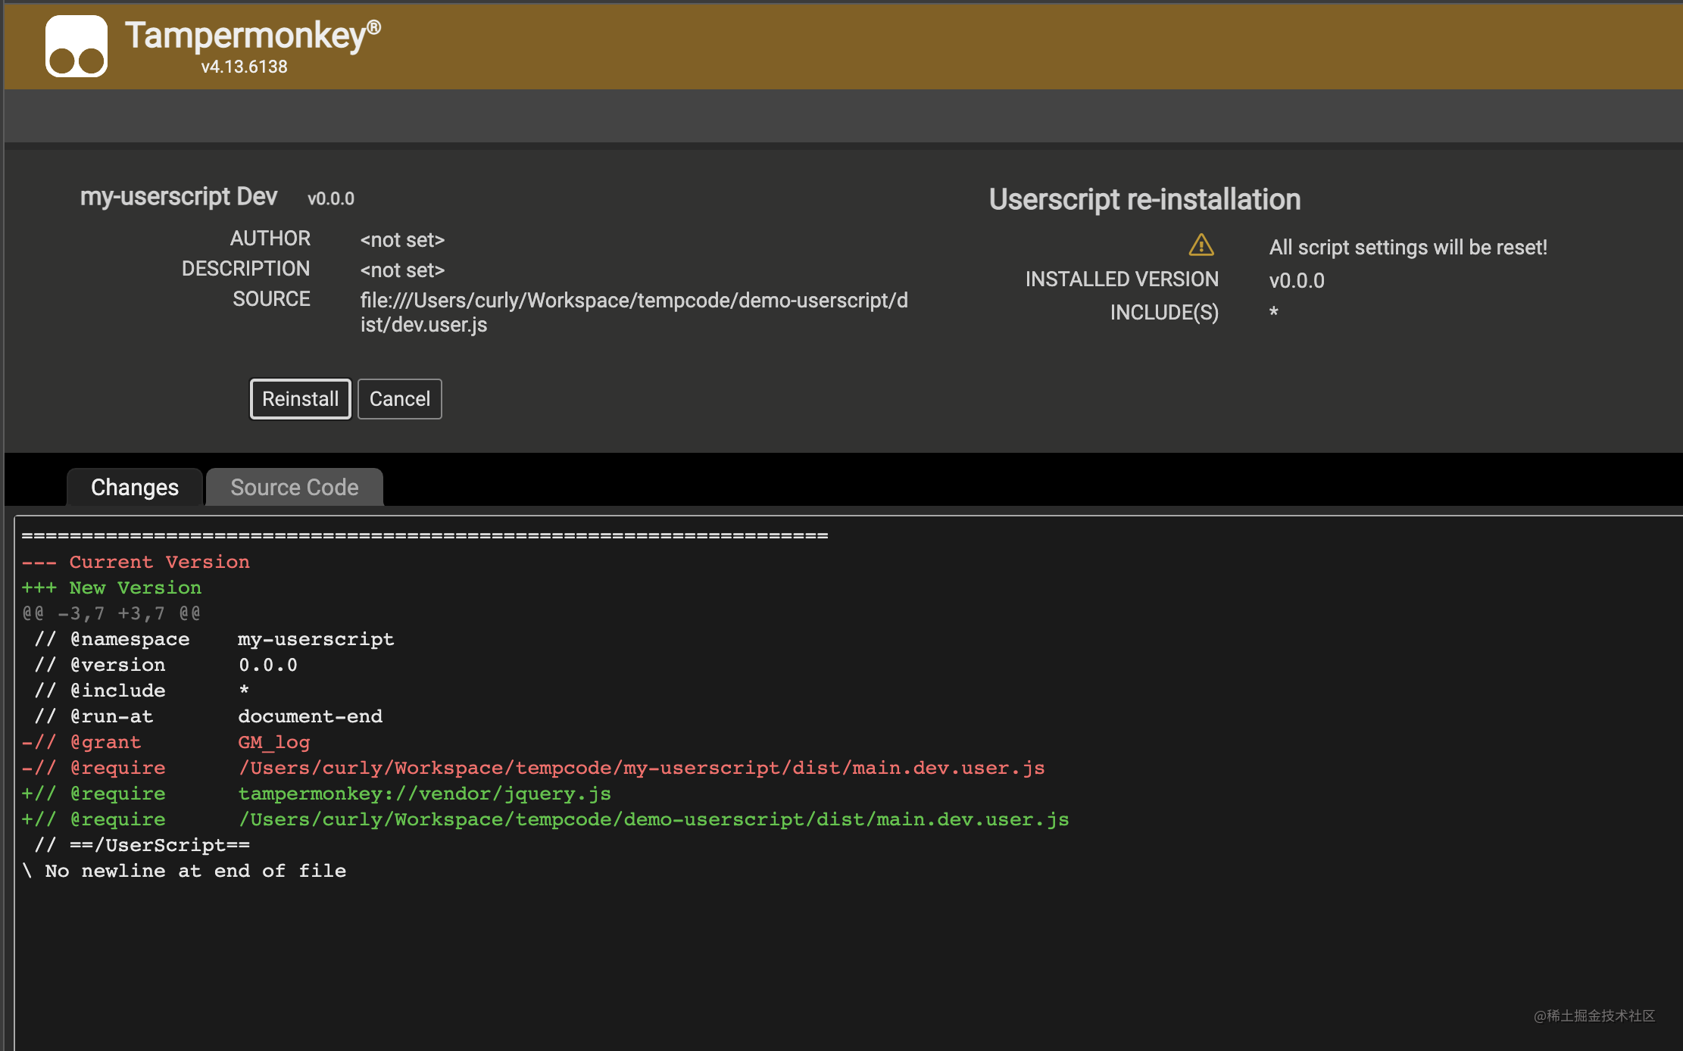Click the added demo-userscript require line
This screenshot has height=1051, width=1683.
click(x=545, y=819)
